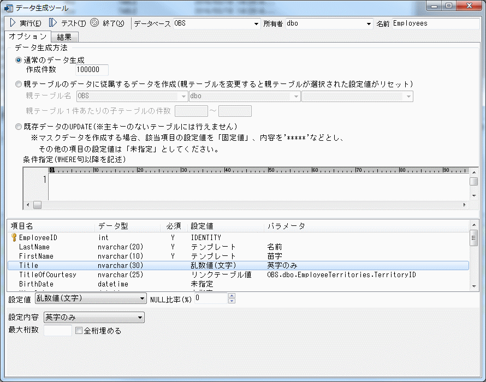486x382 pixels.
Task: Select 通常のデータ生成 radio button
Action: coord(19,60)
